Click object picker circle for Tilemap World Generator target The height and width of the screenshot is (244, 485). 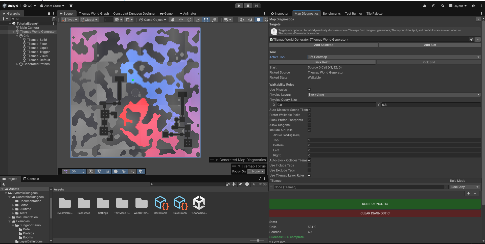[472, 40]
